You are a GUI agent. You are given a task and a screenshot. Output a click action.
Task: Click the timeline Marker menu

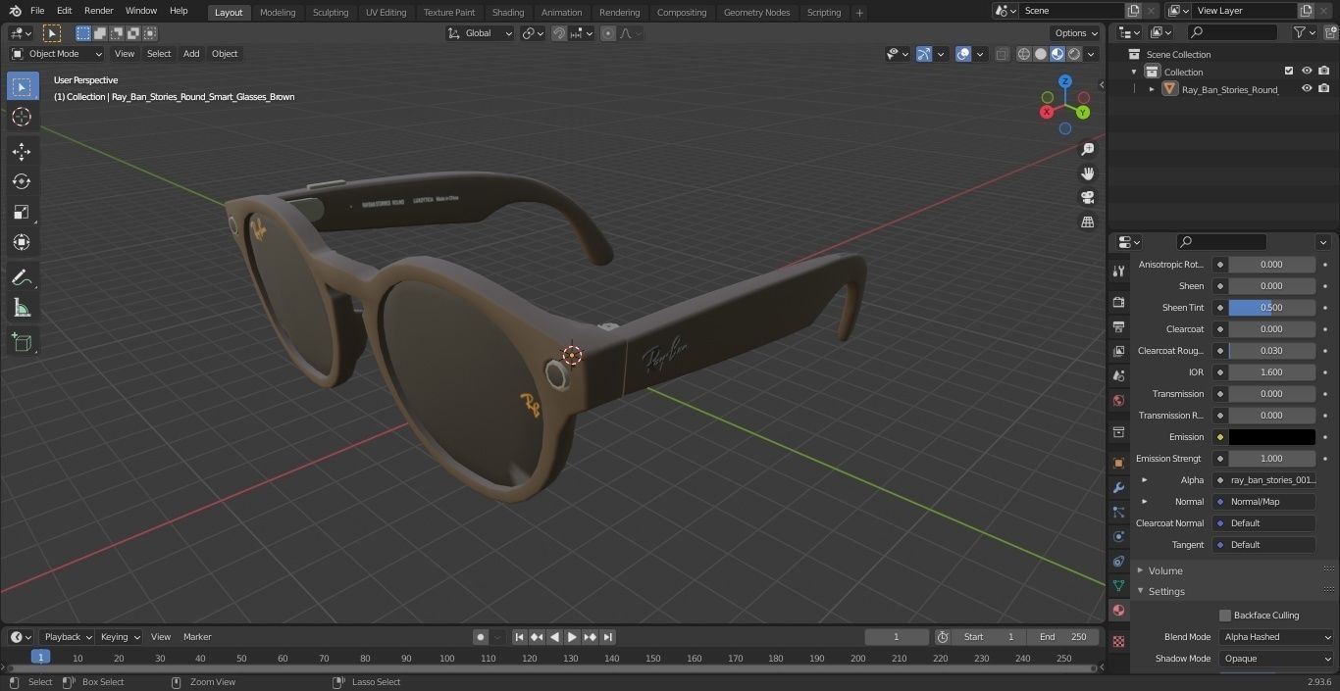click(197, 637)
